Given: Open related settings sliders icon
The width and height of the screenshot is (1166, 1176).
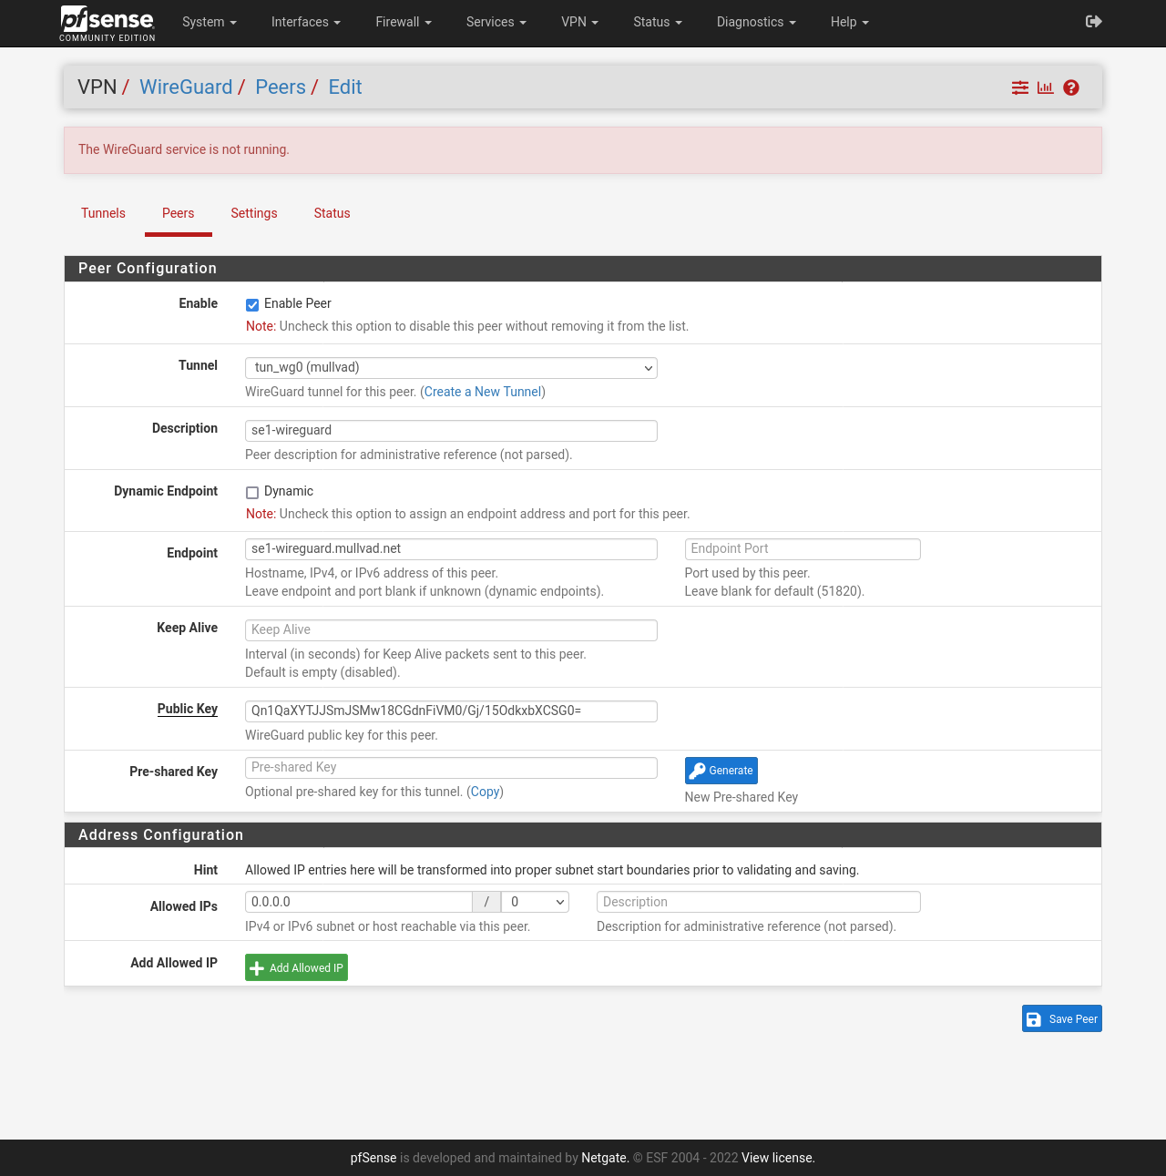Looking at the screenshot, I should coord(1020,87).
